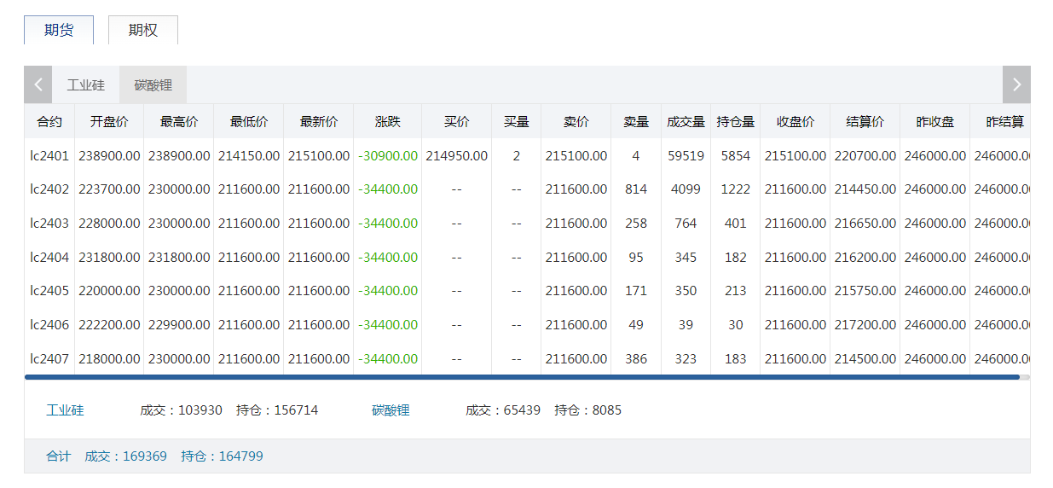Click the left arrow scroll icon

(38, 84)
